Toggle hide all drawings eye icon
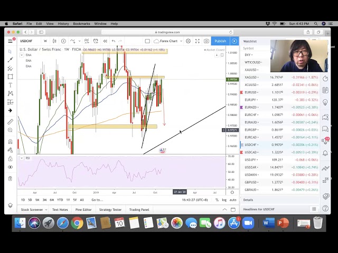 point(10,167)
